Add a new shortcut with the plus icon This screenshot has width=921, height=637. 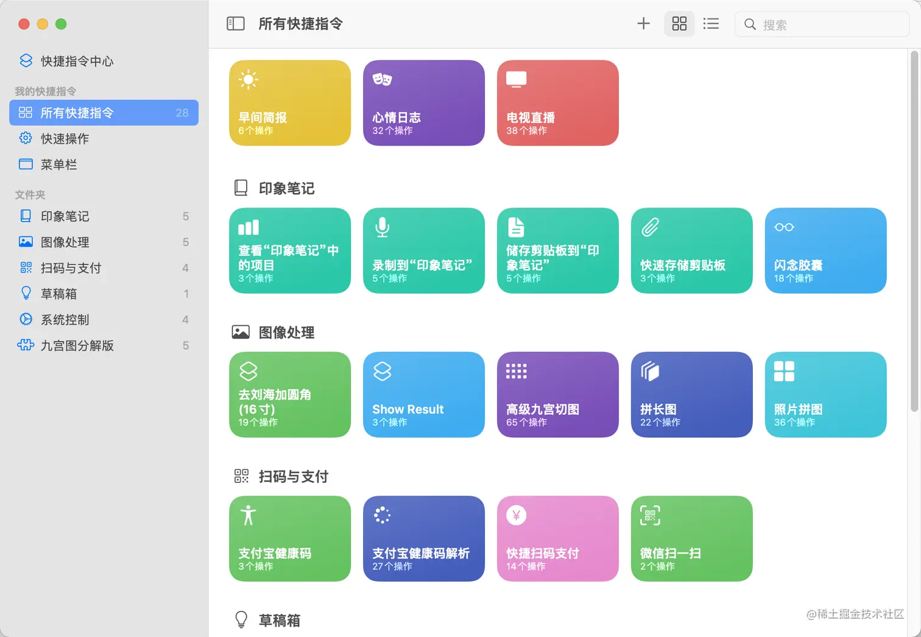[643, 24]
